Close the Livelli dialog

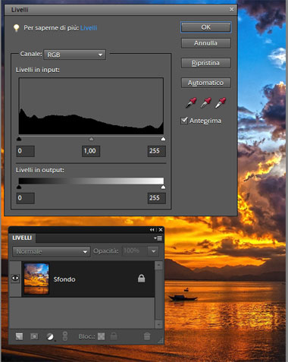coord(232,9)
